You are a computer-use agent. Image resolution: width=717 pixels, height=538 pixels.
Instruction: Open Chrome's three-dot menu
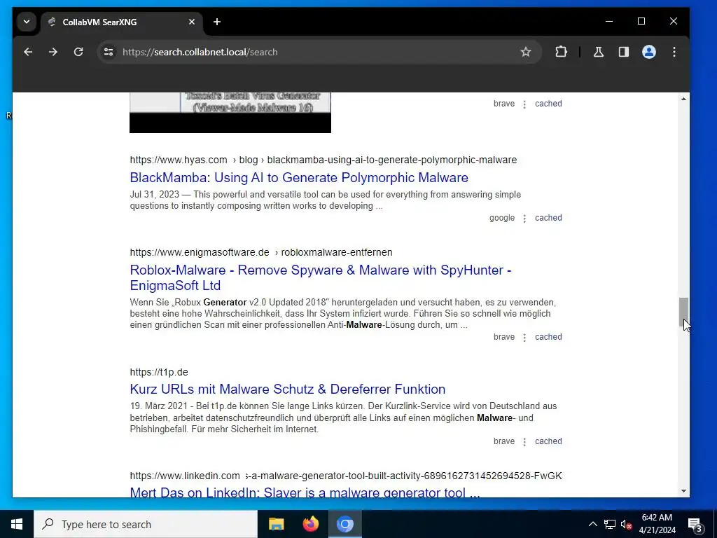(x=674, y=52)
